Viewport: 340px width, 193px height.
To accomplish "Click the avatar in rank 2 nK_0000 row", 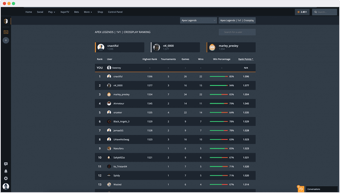I will tap(109, 85).
